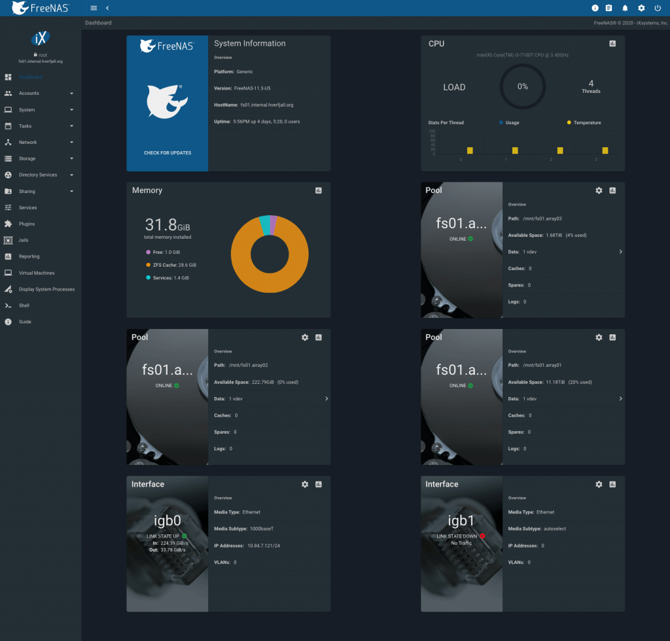
Task: Go to Virtual Machines in sidebar
Action: (x=37, y=273)
